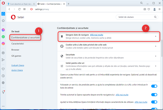Reload the current page

pos(19,9)
